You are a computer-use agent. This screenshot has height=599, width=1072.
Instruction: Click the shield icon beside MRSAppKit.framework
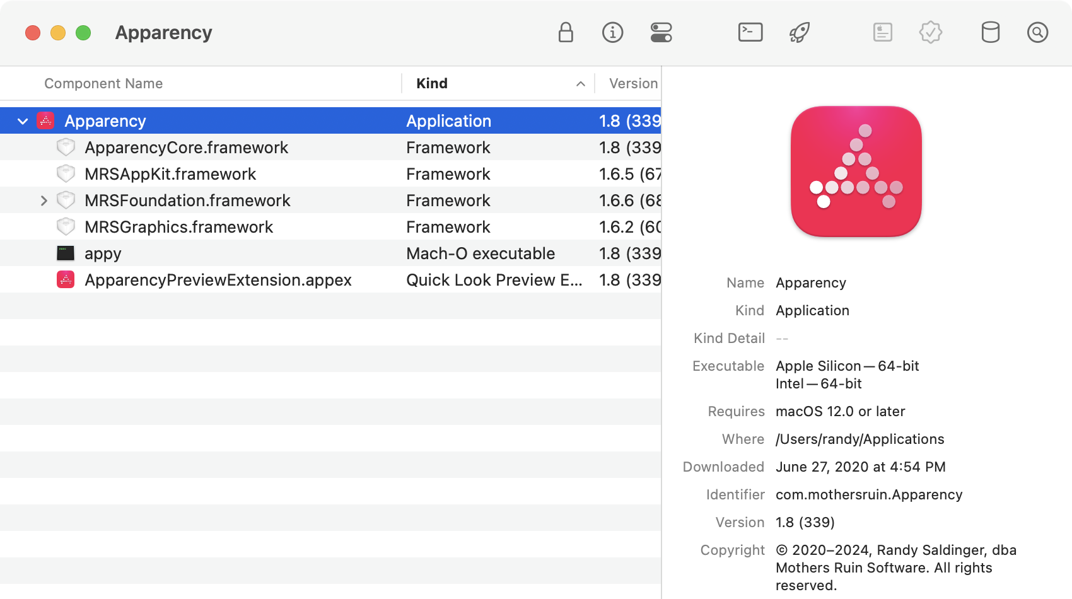[x=66, y=173]
